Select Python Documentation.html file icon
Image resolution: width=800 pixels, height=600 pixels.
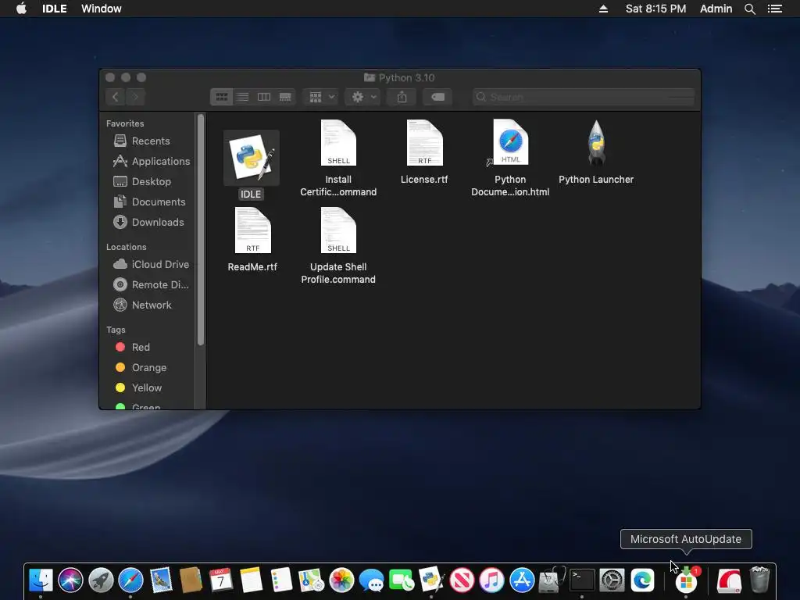(x=510, y=143)
